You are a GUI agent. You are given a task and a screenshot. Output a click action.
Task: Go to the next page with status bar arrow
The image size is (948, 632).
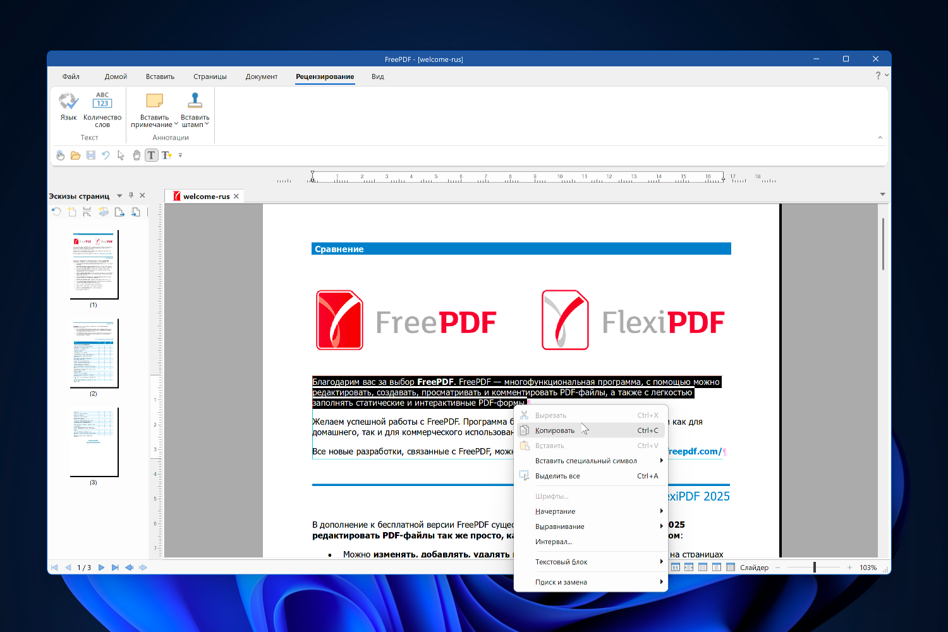(x=101, y=568)
